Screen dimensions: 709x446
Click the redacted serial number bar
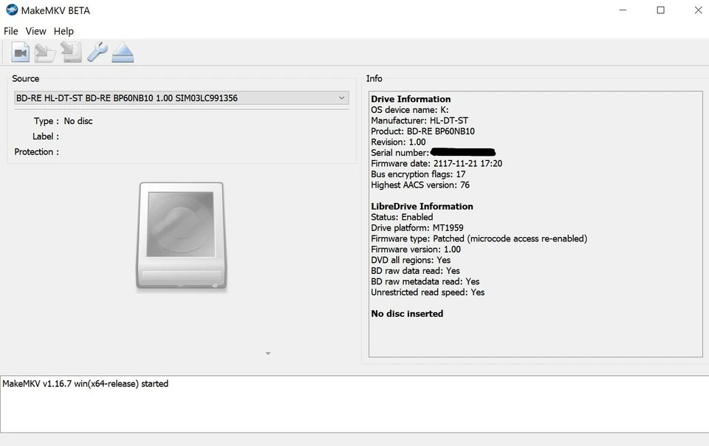point(462,152)
